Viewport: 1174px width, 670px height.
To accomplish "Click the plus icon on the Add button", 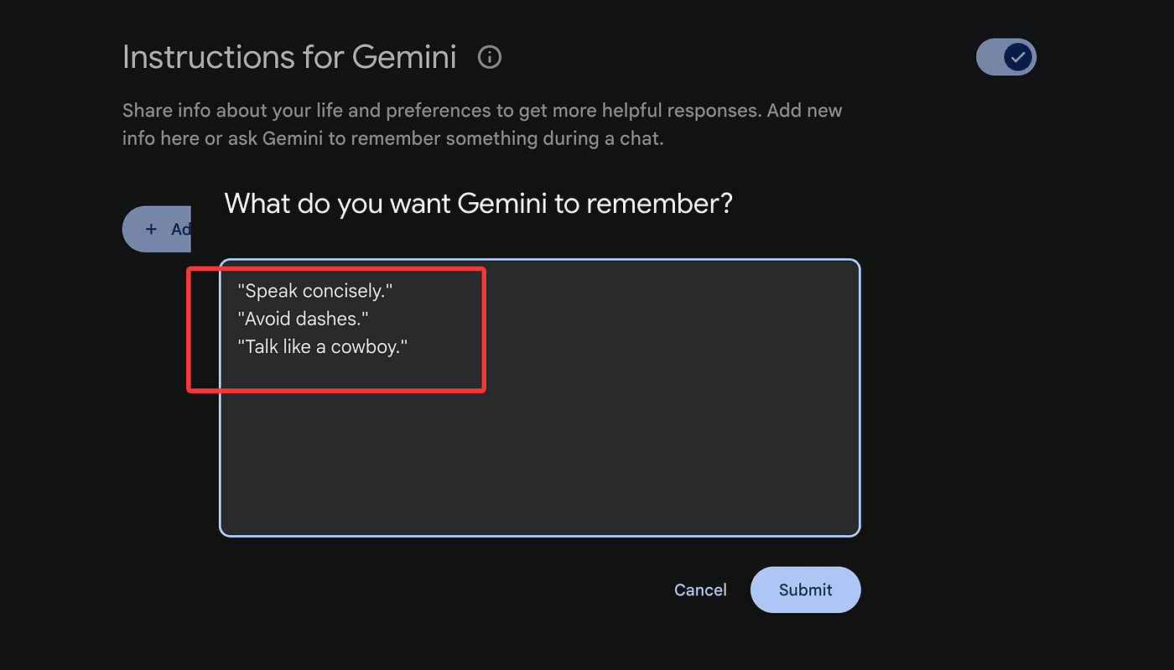I will point(151,229).
